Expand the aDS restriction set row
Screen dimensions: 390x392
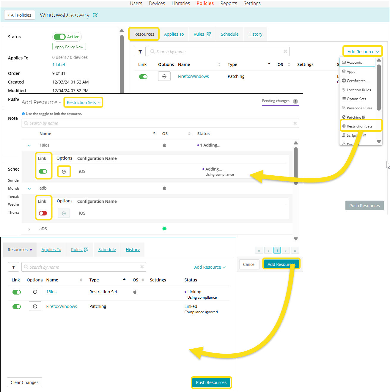[x=29, y=229]
